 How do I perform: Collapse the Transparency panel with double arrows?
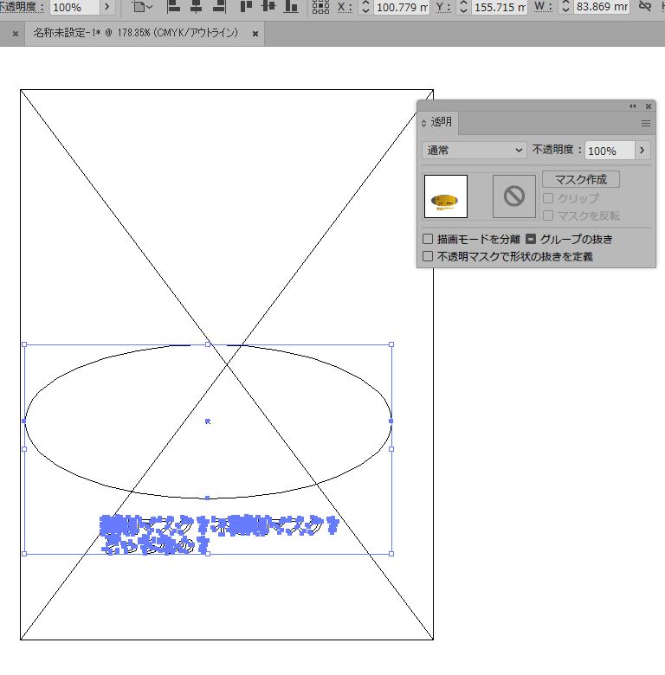(632, 106)
